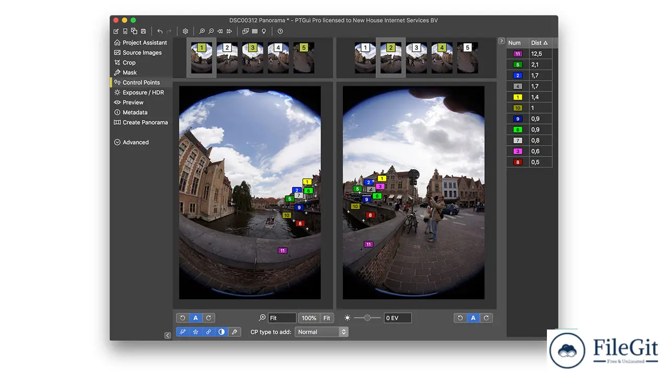The image size is (668, 376).
Task: Click the zoom out magnifier toolbar icon
Action: coord(211,31)
